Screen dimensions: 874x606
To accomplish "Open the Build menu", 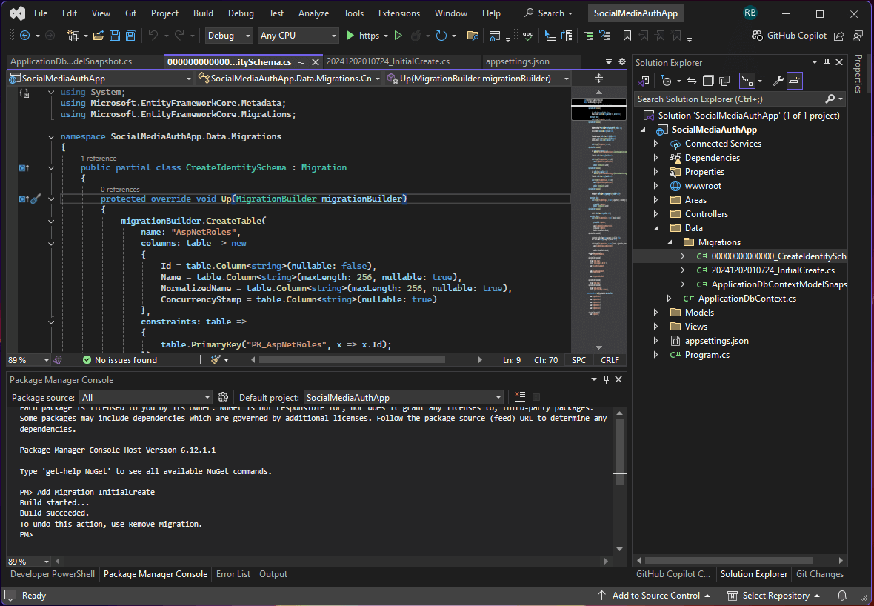I will pyautogui.click(x=203, y=13).
